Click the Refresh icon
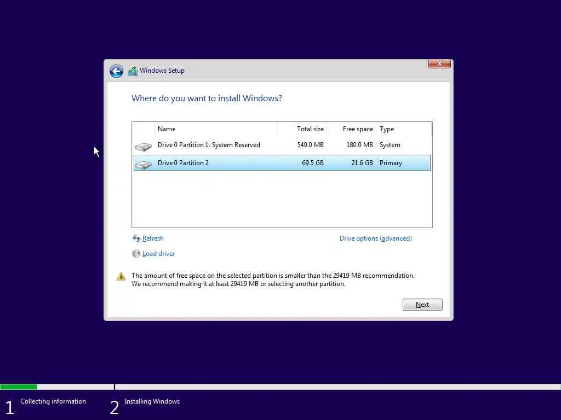Viewport: 561px width, 420px height. coord(136,238)
